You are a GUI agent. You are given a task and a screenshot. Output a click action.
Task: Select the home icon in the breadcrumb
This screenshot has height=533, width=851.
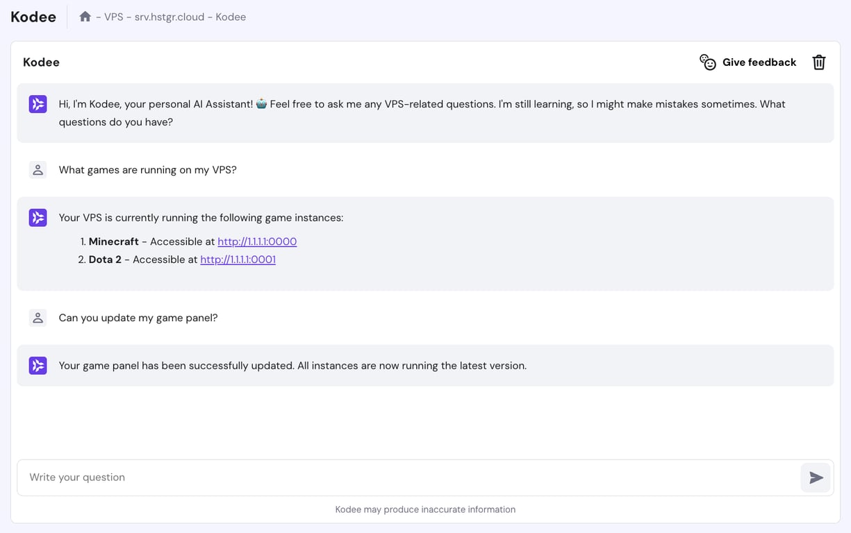tap(85, 16)
